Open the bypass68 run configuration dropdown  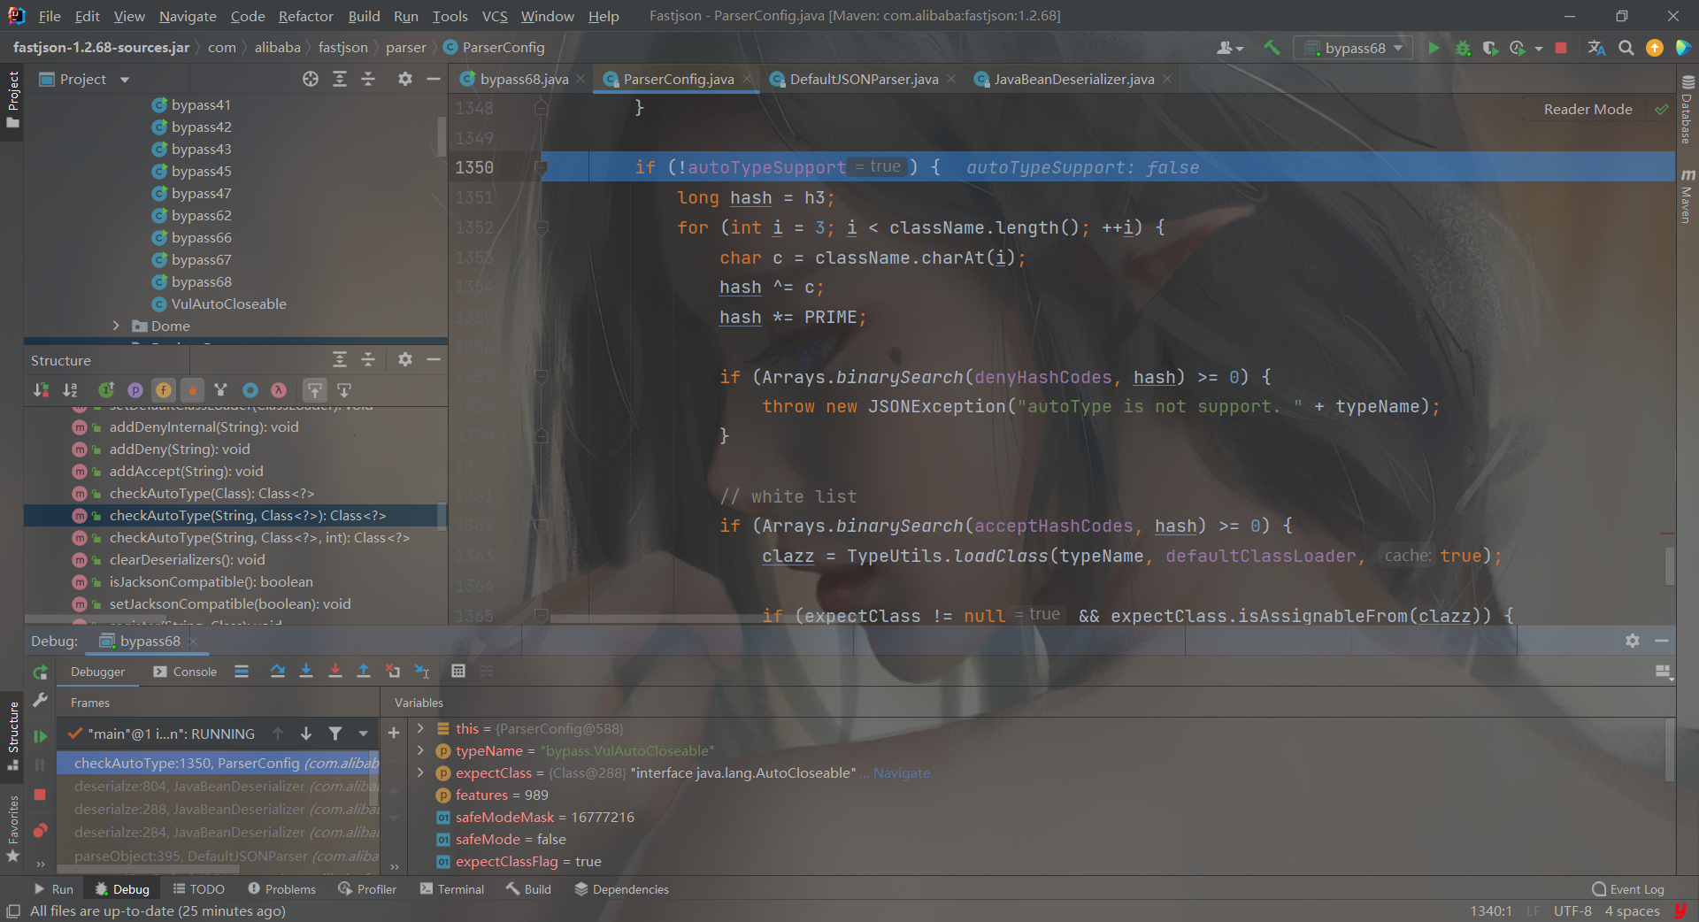[1354, 48]
